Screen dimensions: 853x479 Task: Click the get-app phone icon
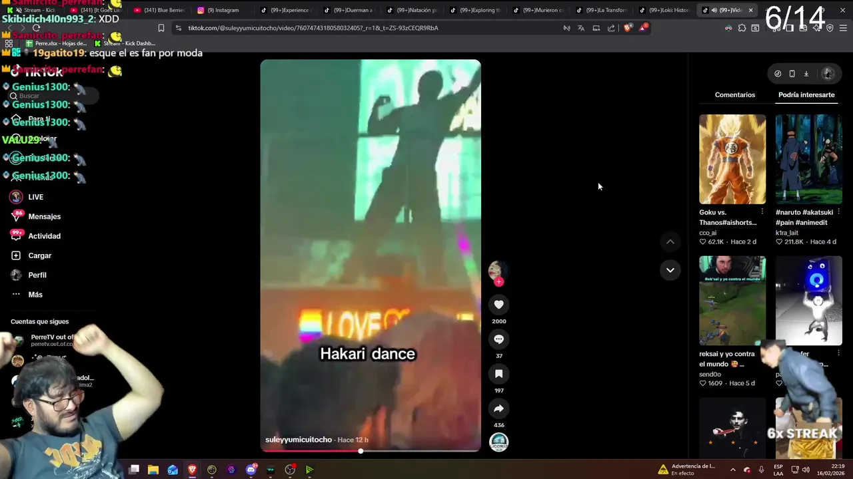click(x=792, y=74)
